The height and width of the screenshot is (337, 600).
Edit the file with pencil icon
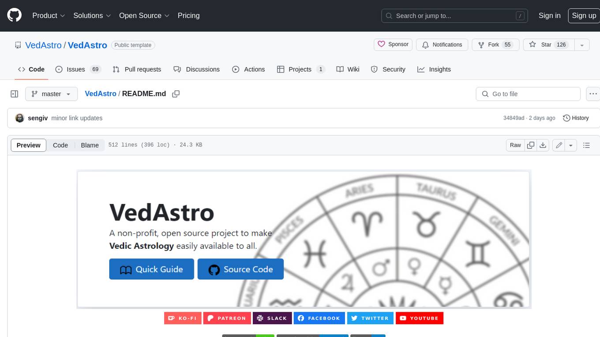pyautogui.click(x=559, y=145)
